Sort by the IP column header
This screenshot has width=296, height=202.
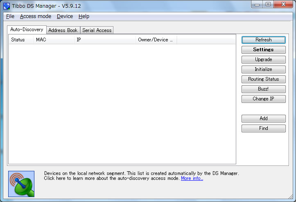click(x=105, y=40)
